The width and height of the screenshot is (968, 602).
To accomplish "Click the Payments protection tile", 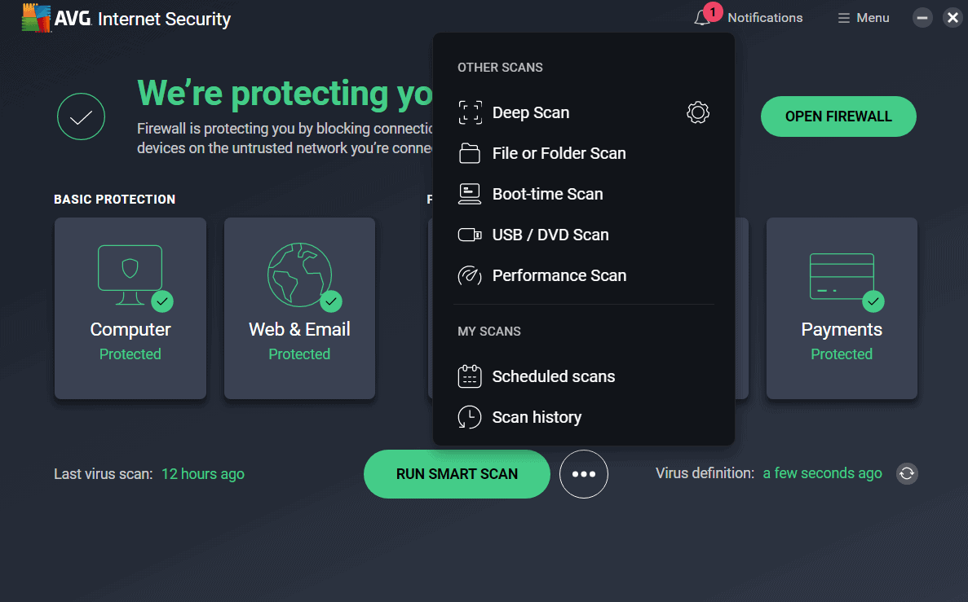I will 841,308.
